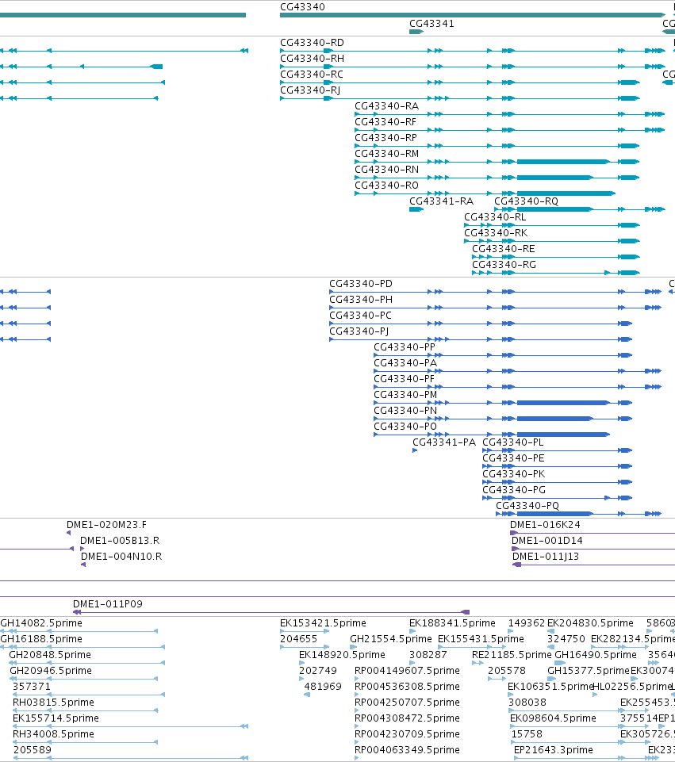Click the CG43341-PA protein label
The width and height of the screenshot is (675, 762).
click(444, 442)
